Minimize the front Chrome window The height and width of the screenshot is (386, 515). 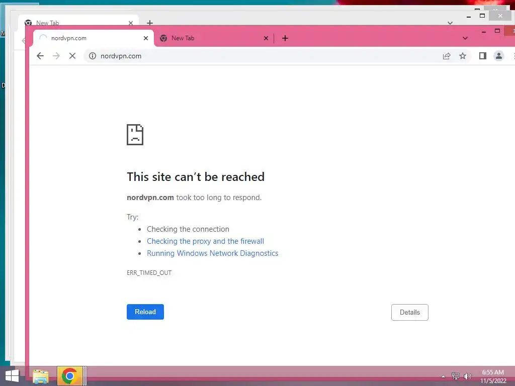[483, 32]
